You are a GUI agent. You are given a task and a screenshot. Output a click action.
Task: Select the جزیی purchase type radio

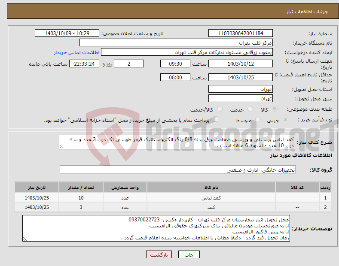[x=285, y=120]
